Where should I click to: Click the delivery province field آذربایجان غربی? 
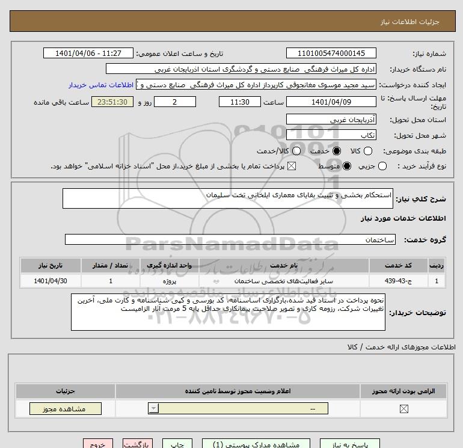coord(331,119)
